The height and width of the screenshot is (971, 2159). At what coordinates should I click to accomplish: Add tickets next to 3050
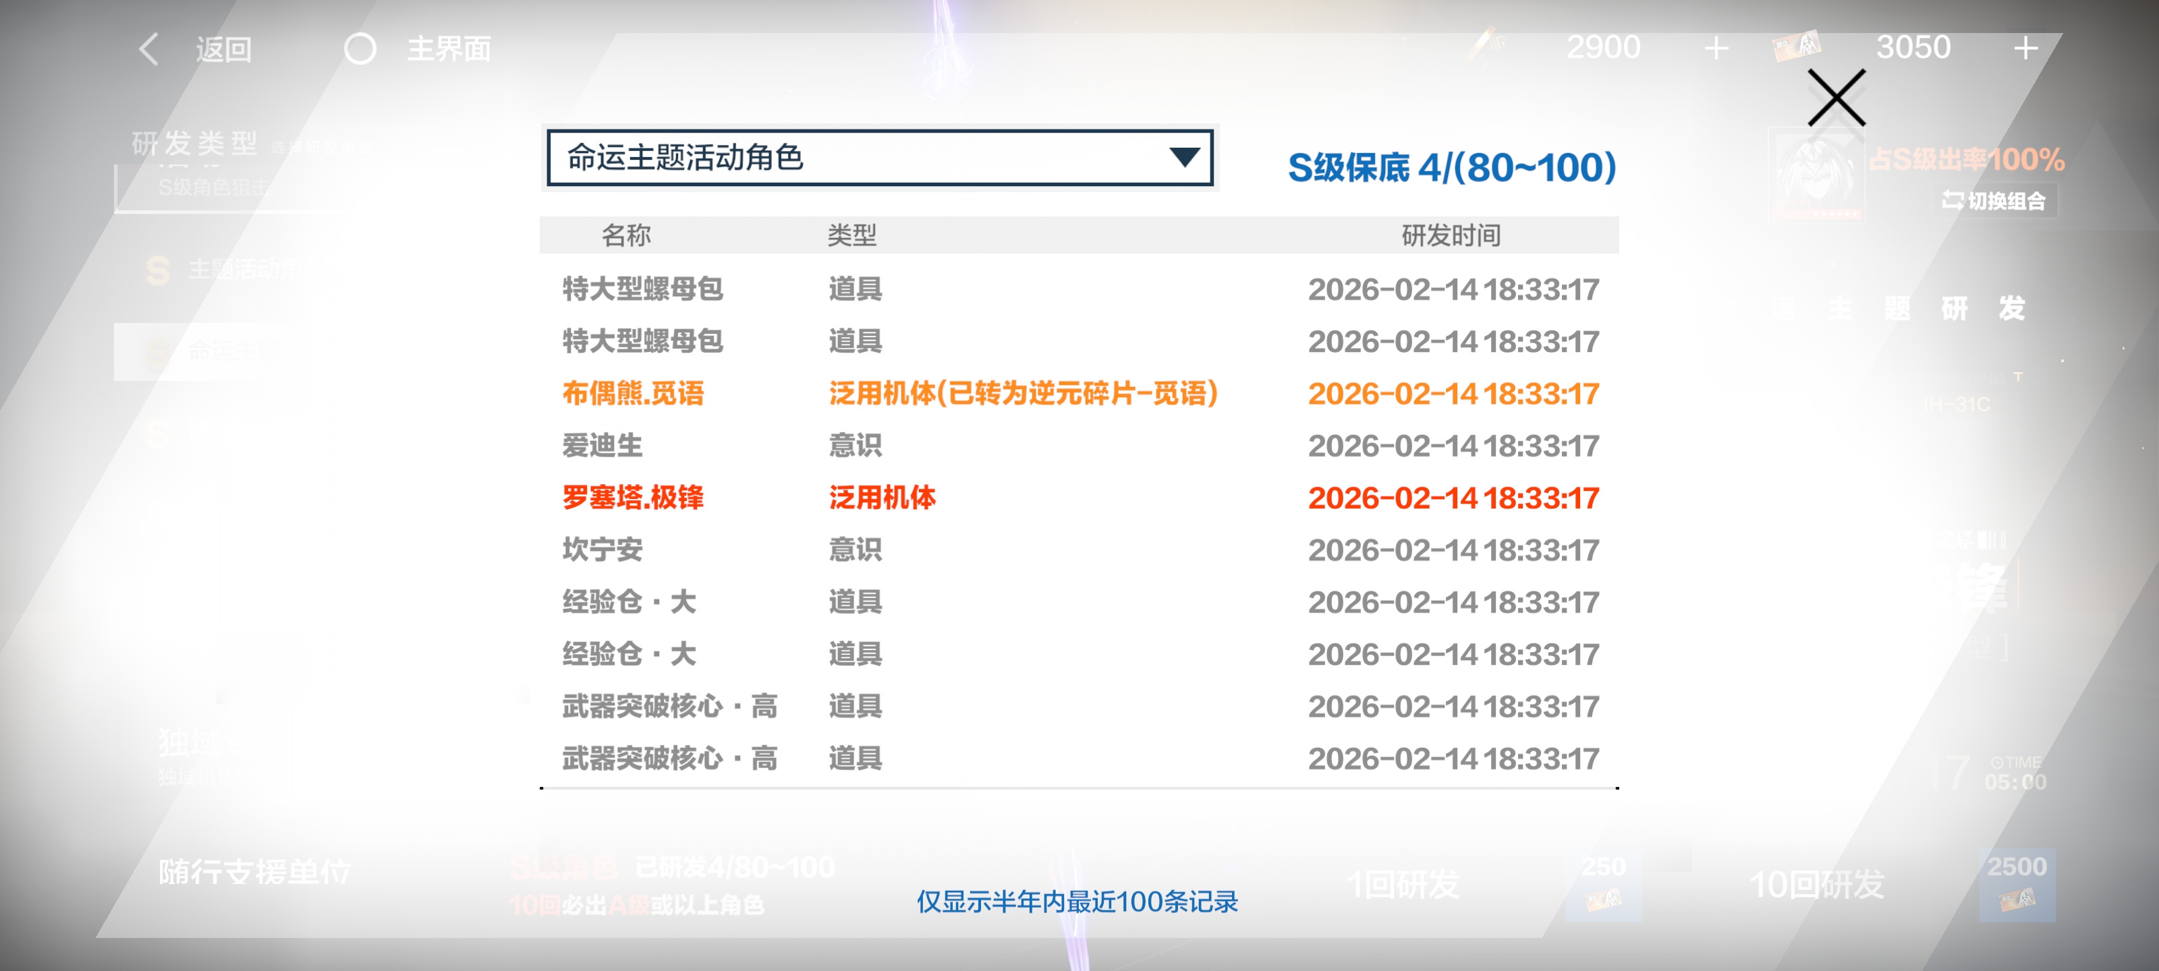[x=2025, y=49]
